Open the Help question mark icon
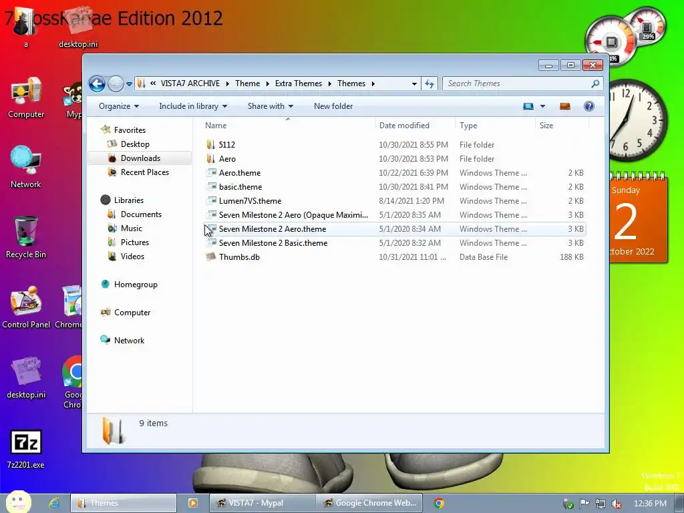Screen dimensions: 684x513 point(589,106)
